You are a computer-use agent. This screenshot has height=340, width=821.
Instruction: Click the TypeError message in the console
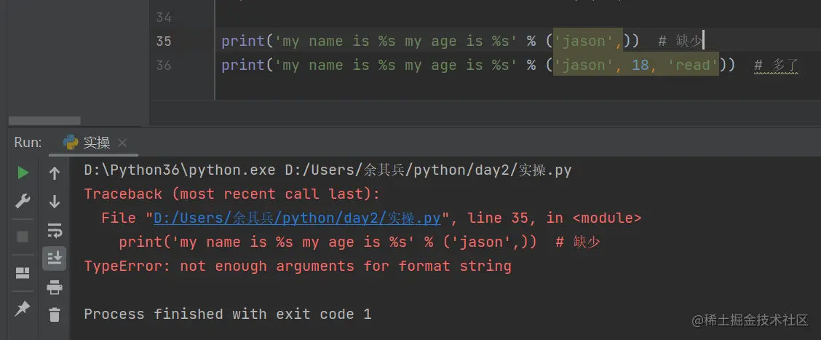tap(297, 266)
